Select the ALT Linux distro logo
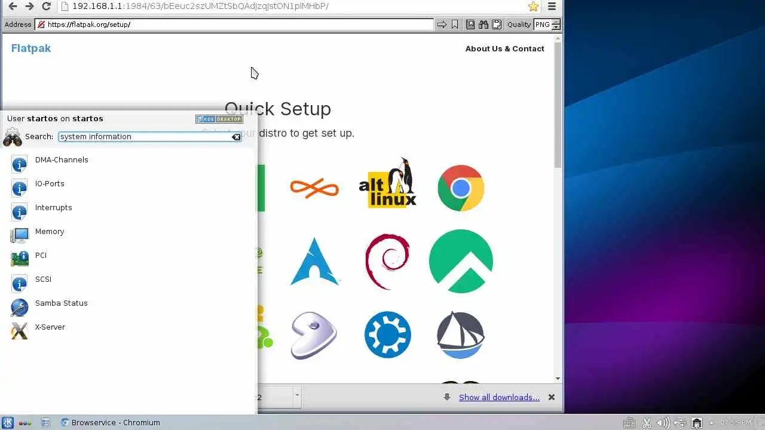 pyautogui.click(x=387, y=183)
